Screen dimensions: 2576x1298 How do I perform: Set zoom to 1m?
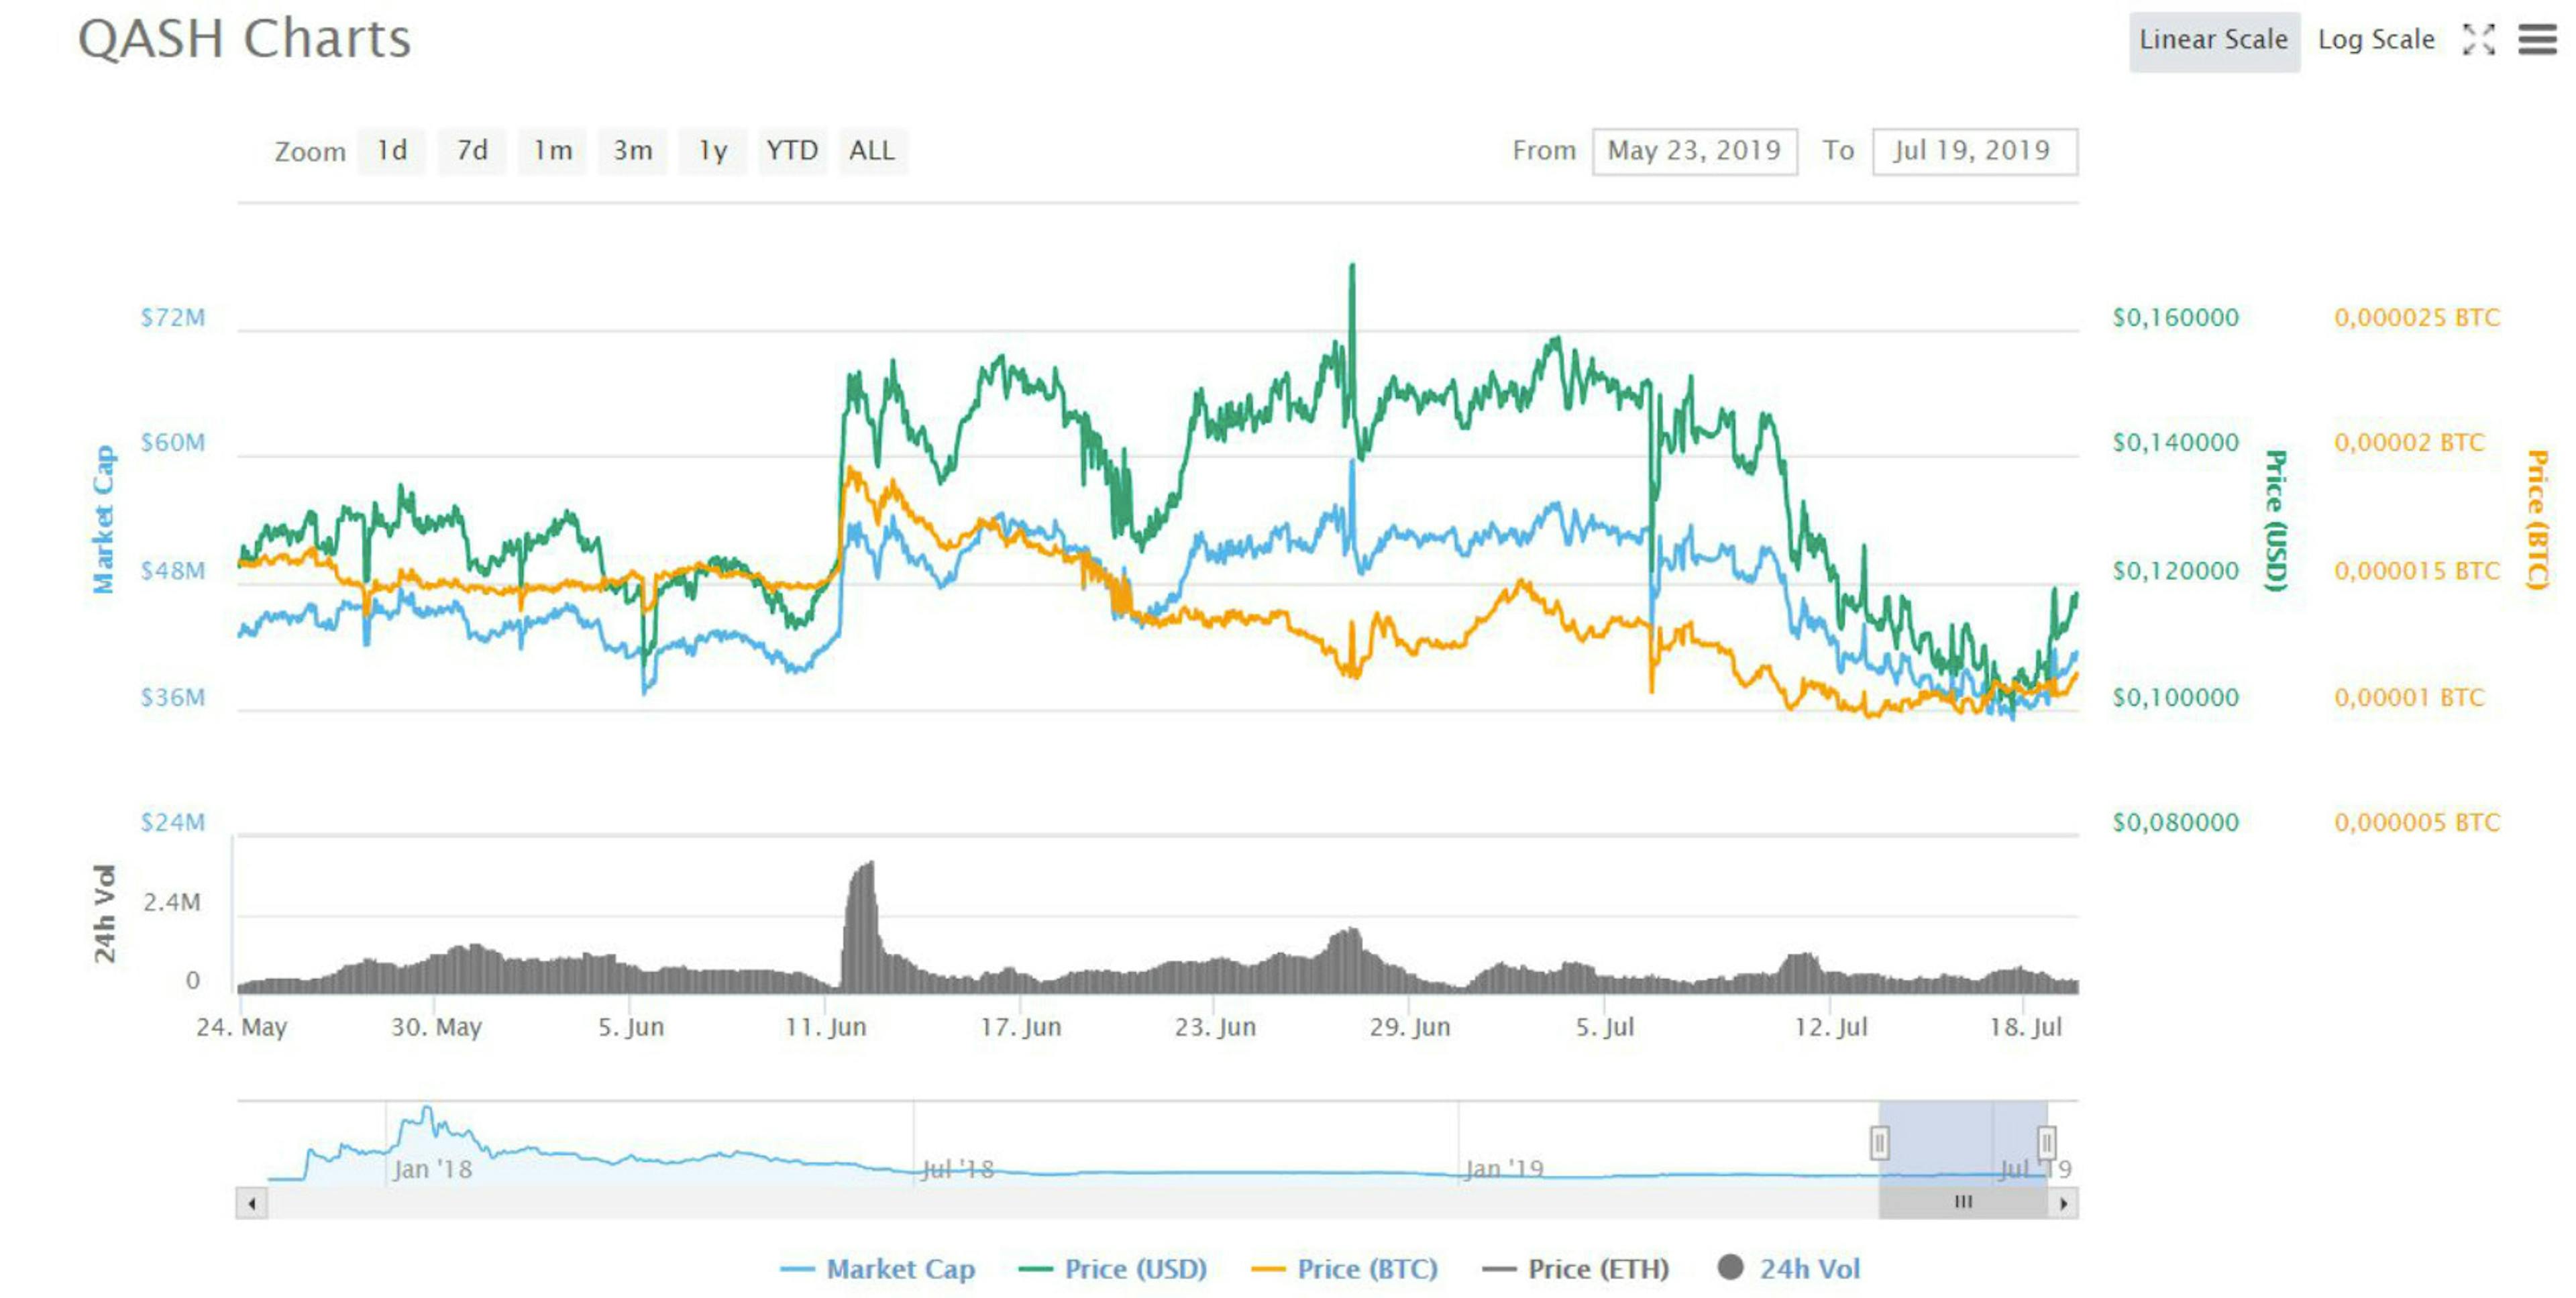coord(552,151)
